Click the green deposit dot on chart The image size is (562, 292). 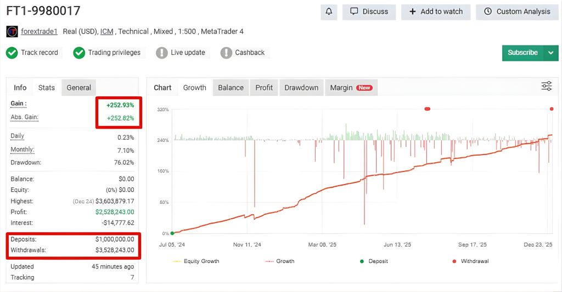(x=172, y=233)
